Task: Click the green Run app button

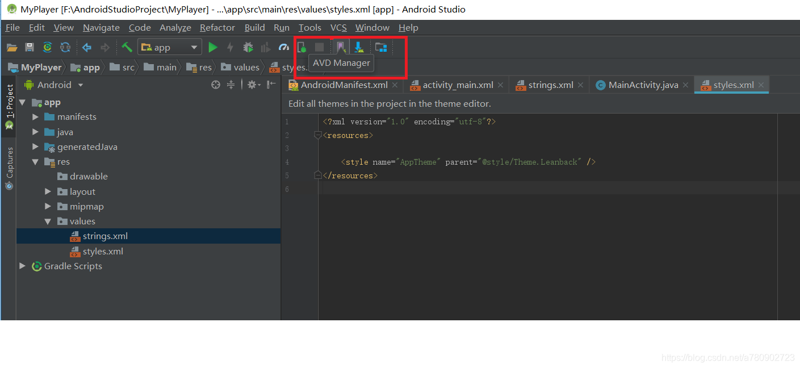Action: click(x=213, y=48)
